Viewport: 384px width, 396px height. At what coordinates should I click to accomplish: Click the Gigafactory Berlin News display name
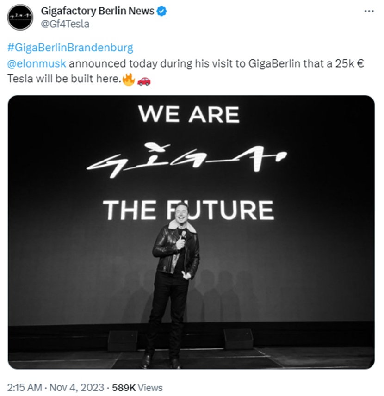(98, 11)
